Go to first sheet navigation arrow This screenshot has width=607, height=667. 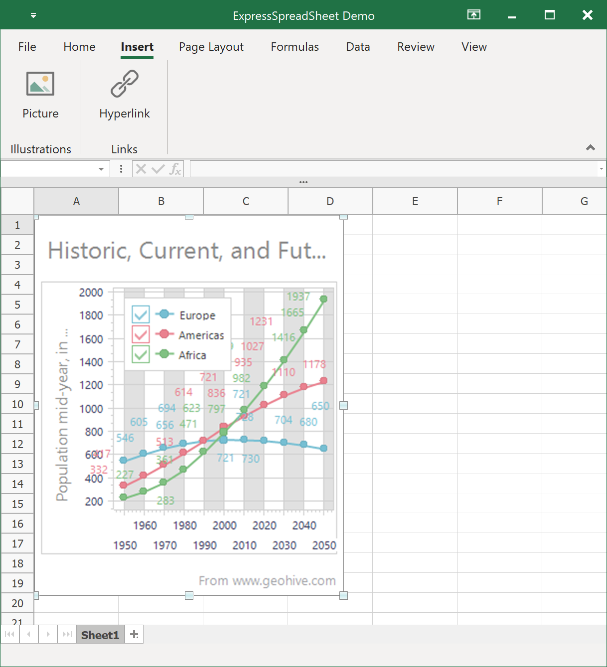click(9, 634)
